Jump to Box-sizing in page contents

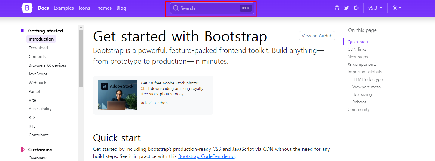coord(362,94)
